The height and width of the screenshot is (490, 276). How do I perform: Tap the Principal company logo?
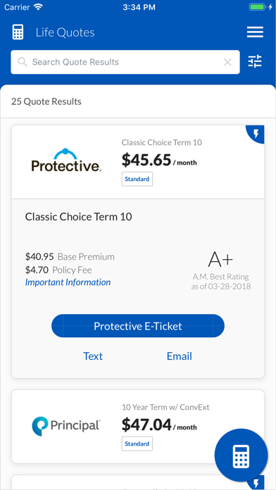66,426
